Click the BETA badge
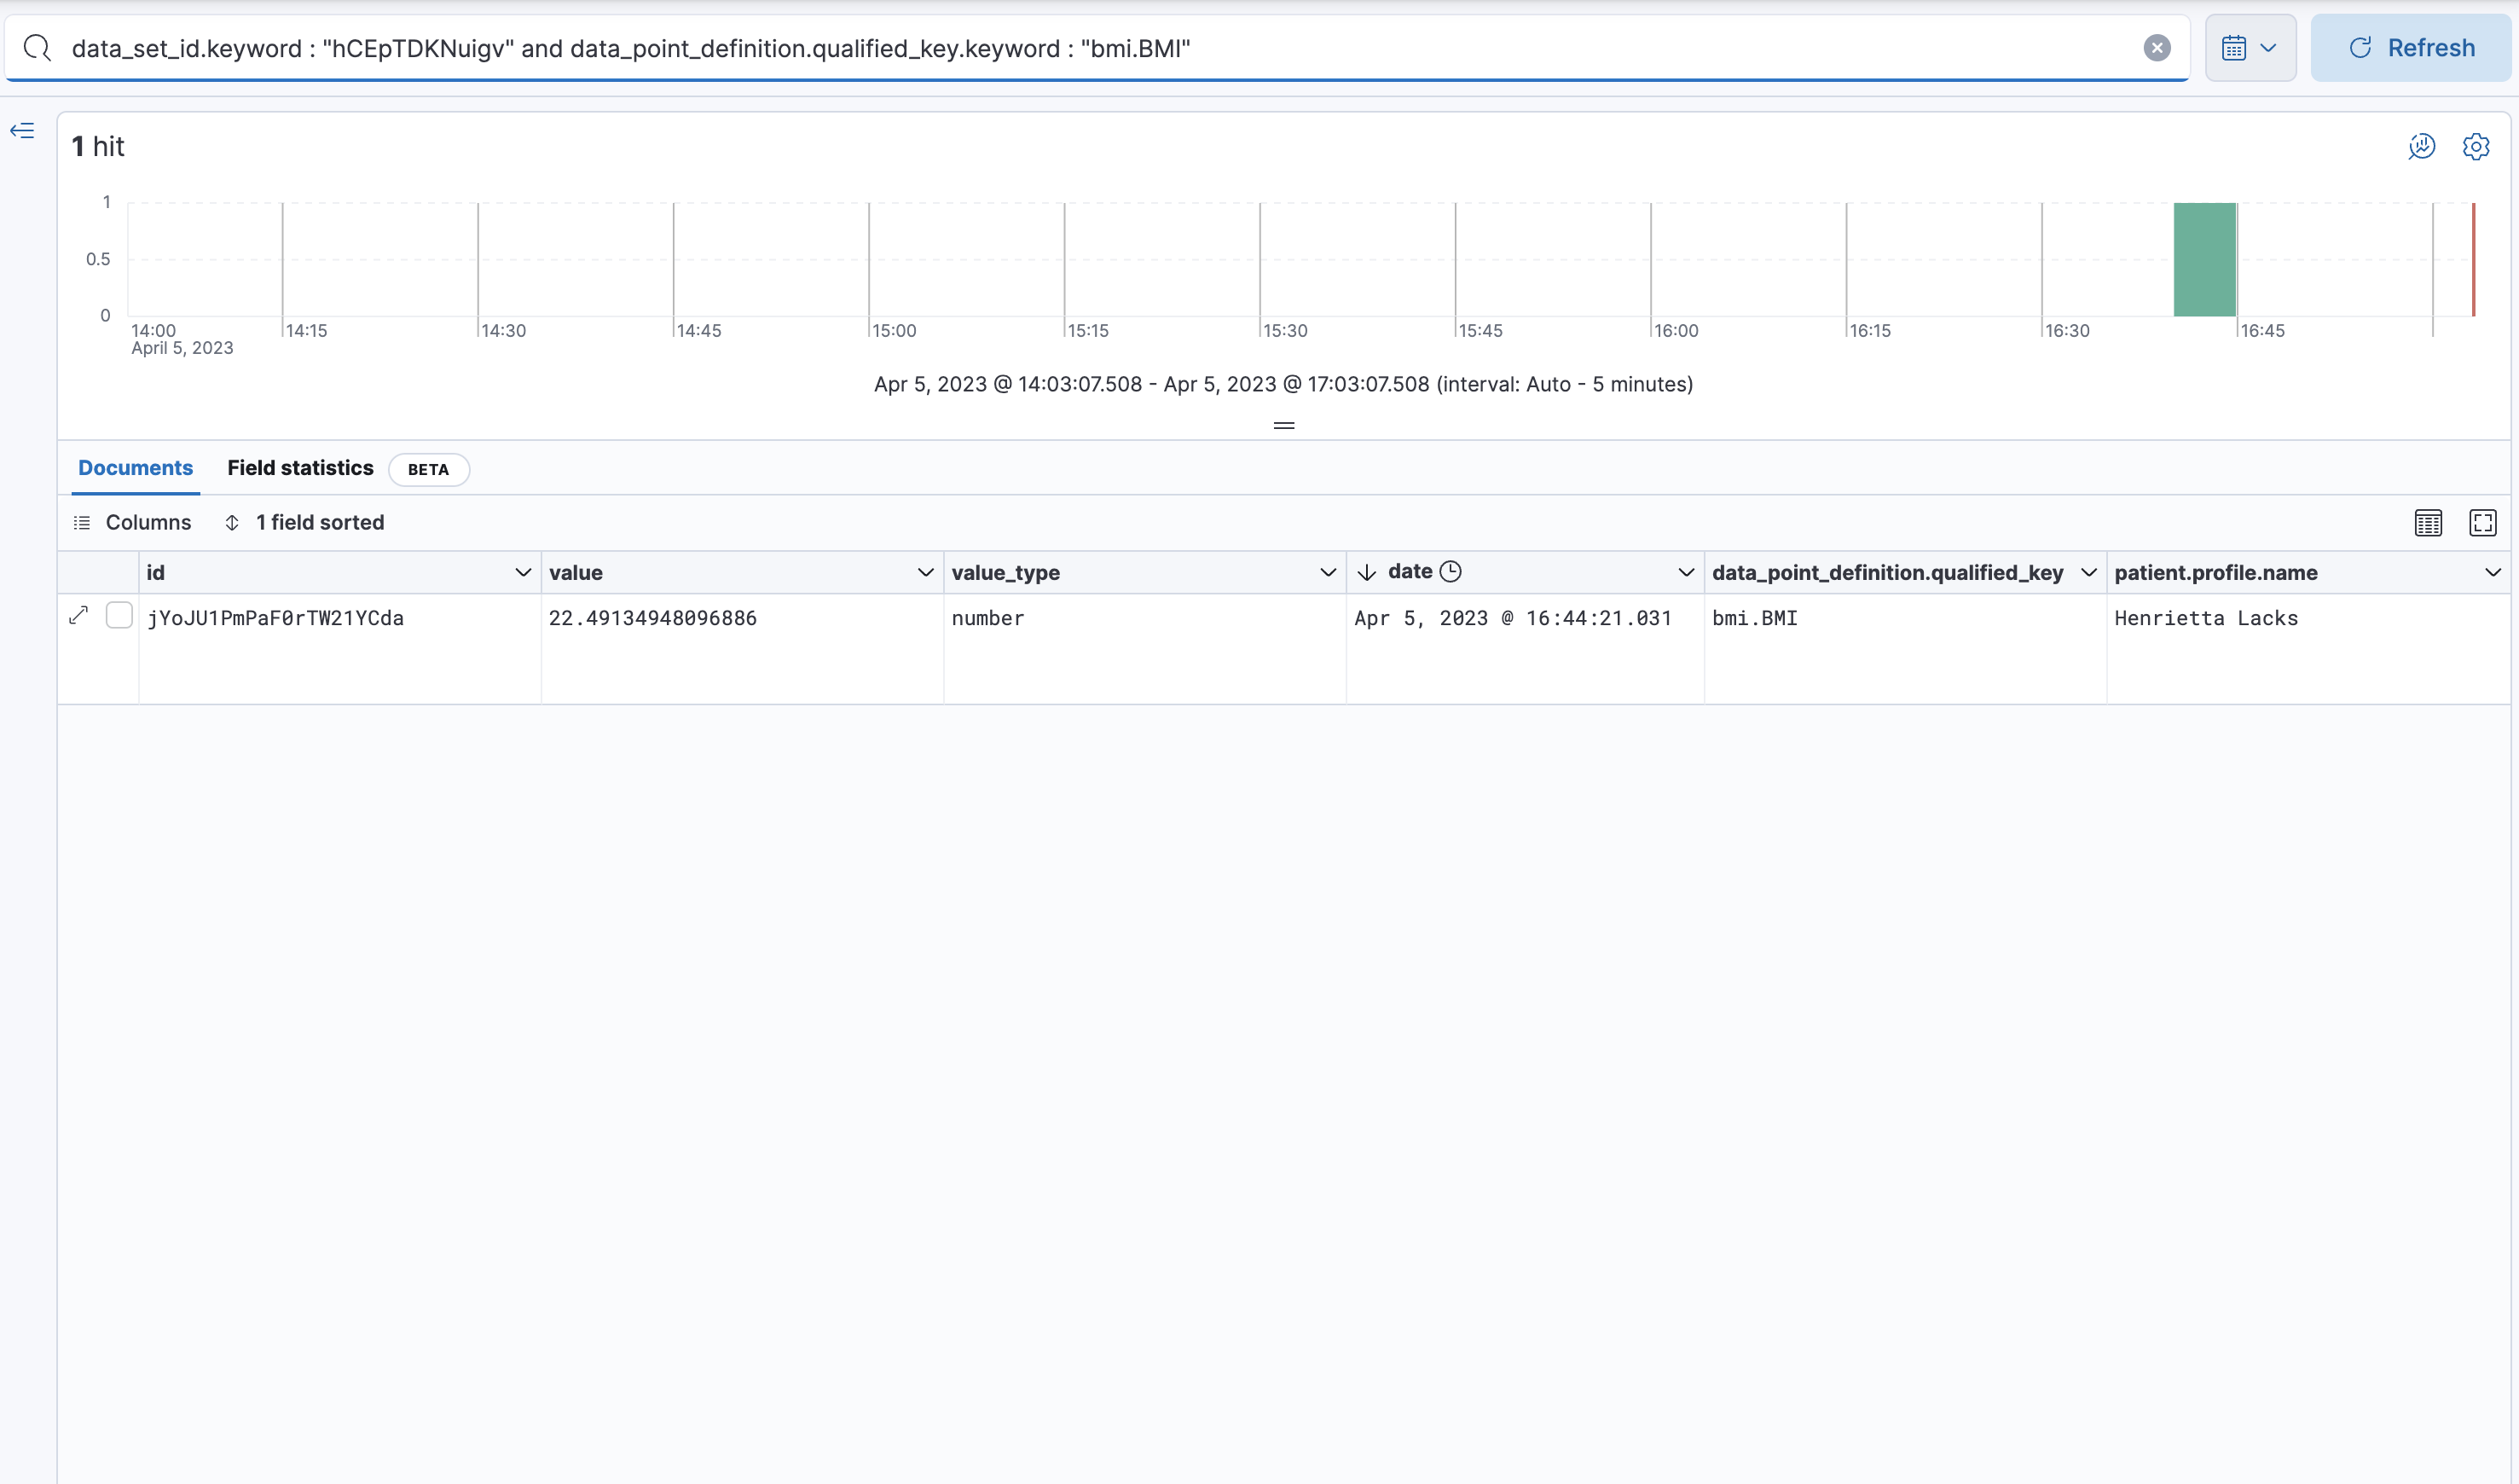 click(429, 470)
